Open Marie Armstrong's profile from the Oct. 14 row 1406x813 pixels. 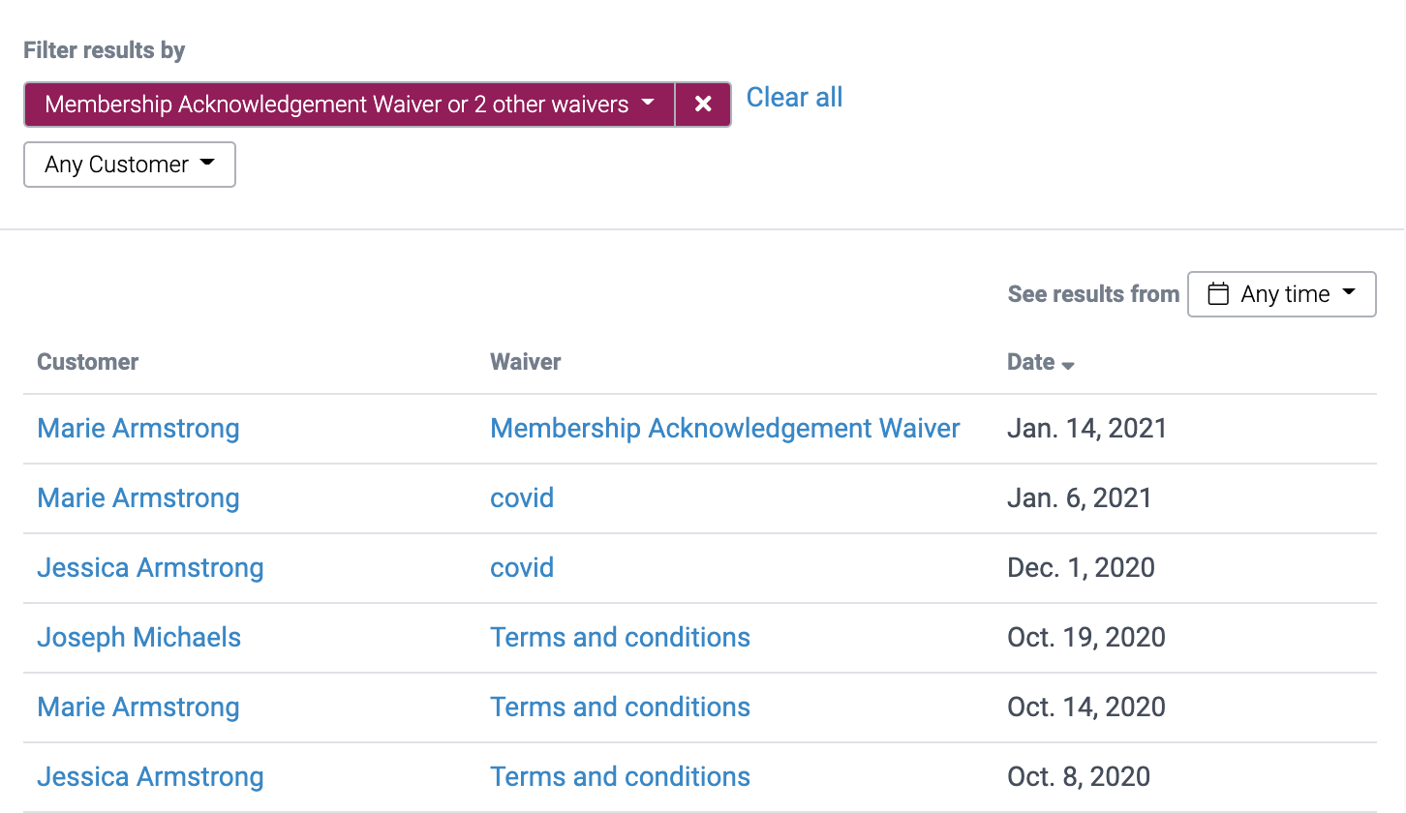(x=138, y=707)
